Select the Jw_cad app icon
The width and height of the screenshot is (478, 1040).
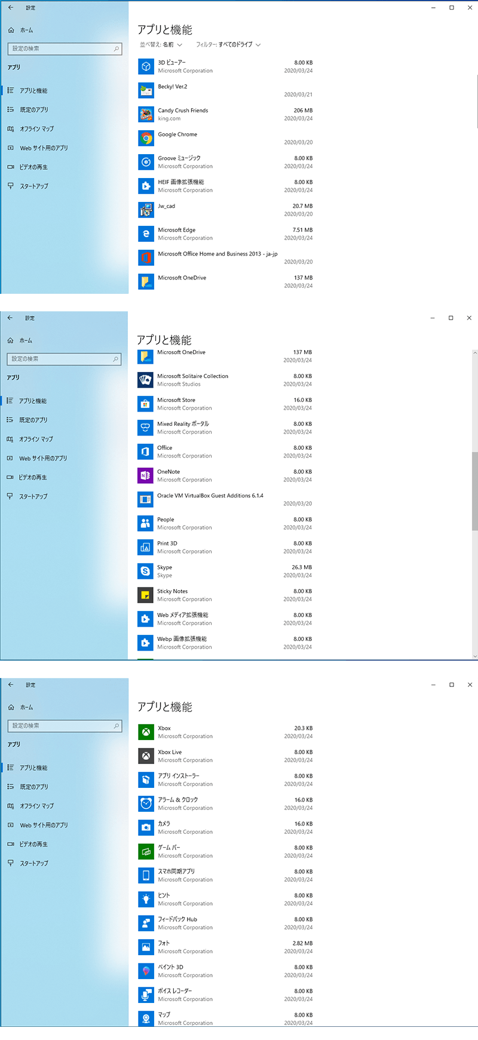pos(146,210)
